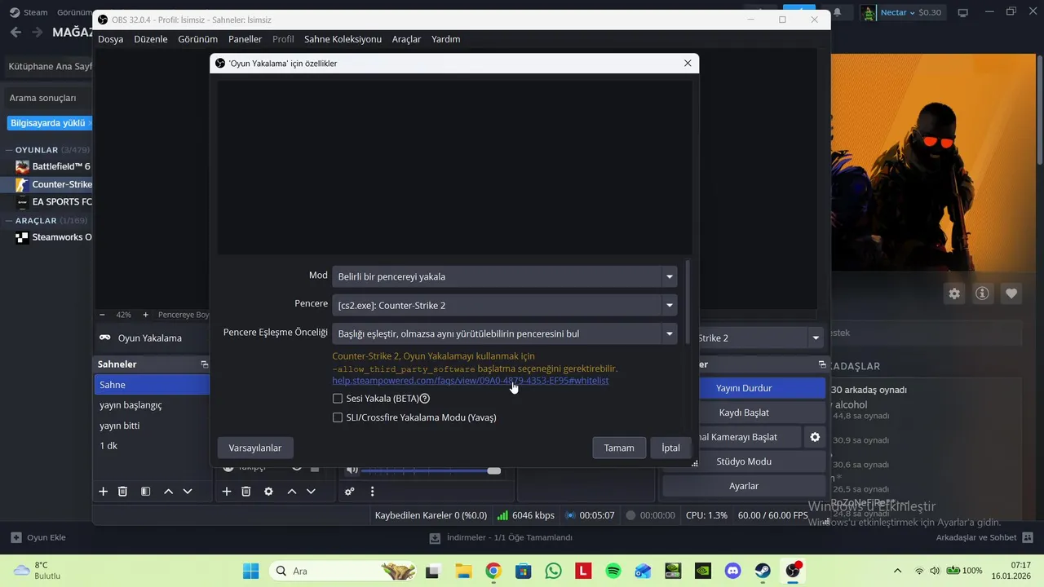Open the Pencere dropdown showing cs2.exe
1044x587 pixels.
pyautogui.click(x=504, y=305)
